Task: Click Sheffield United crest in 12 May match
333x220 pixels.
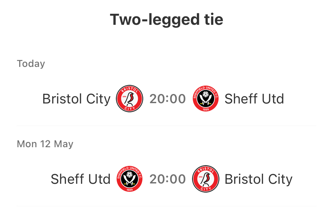Action: [130, 179]
